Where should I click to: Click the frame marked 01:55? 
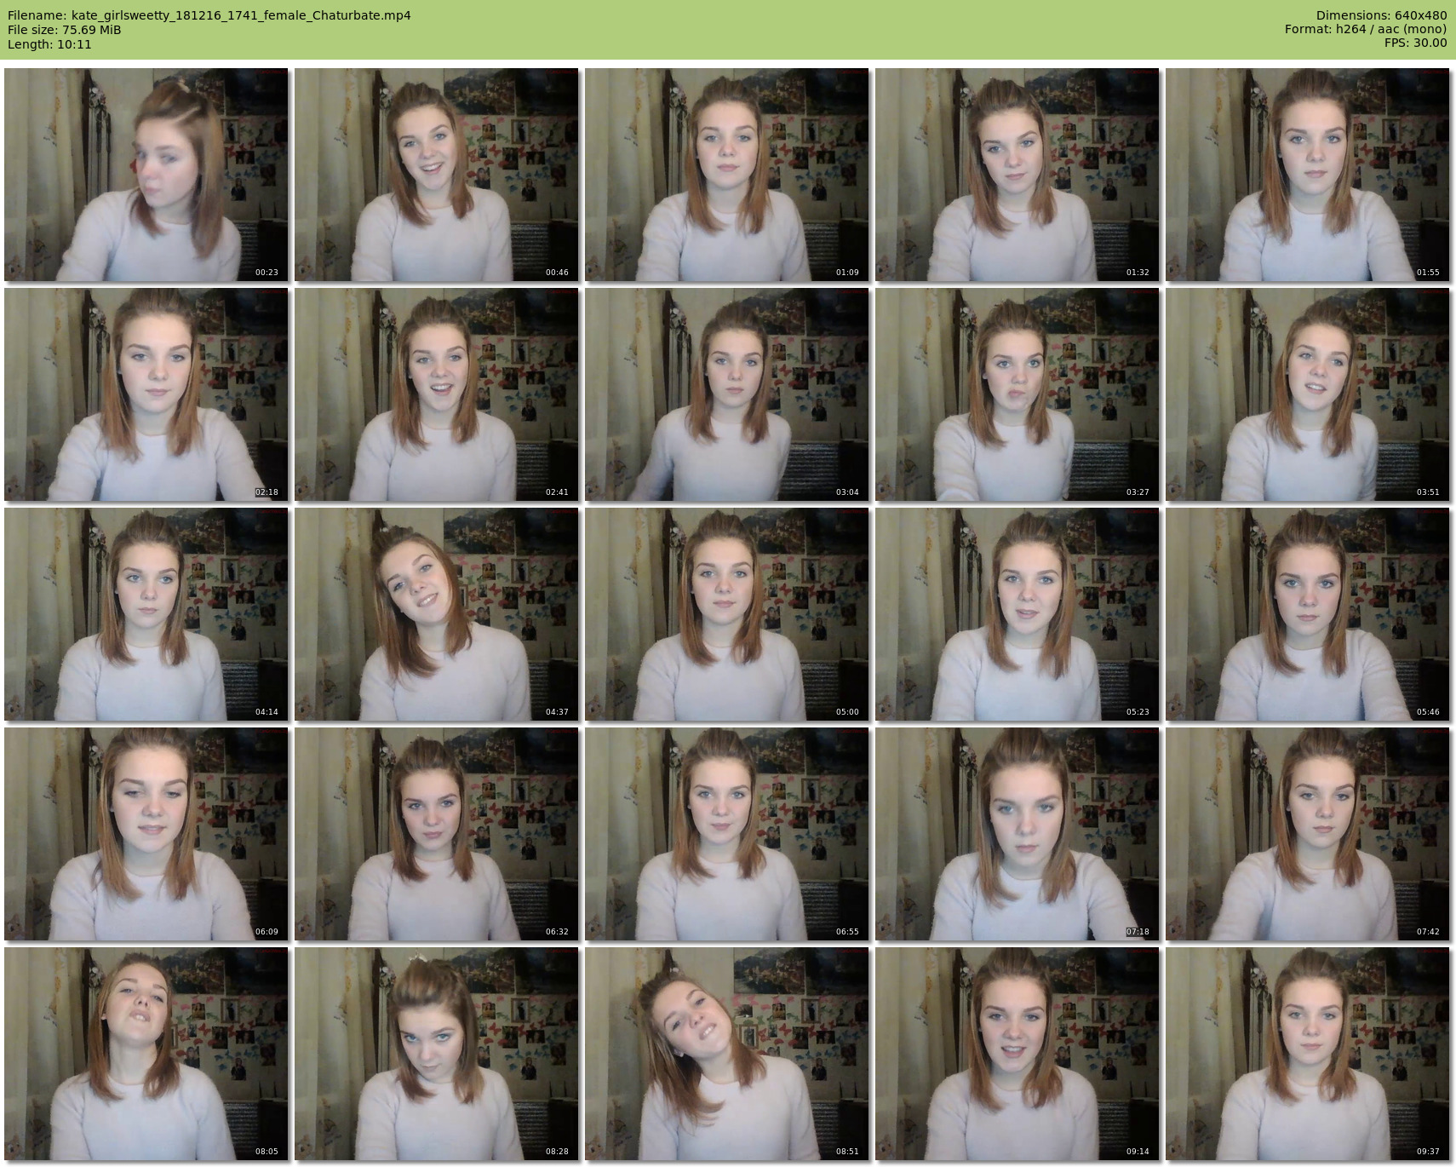pyautogui.click(x=1307, y=175)
